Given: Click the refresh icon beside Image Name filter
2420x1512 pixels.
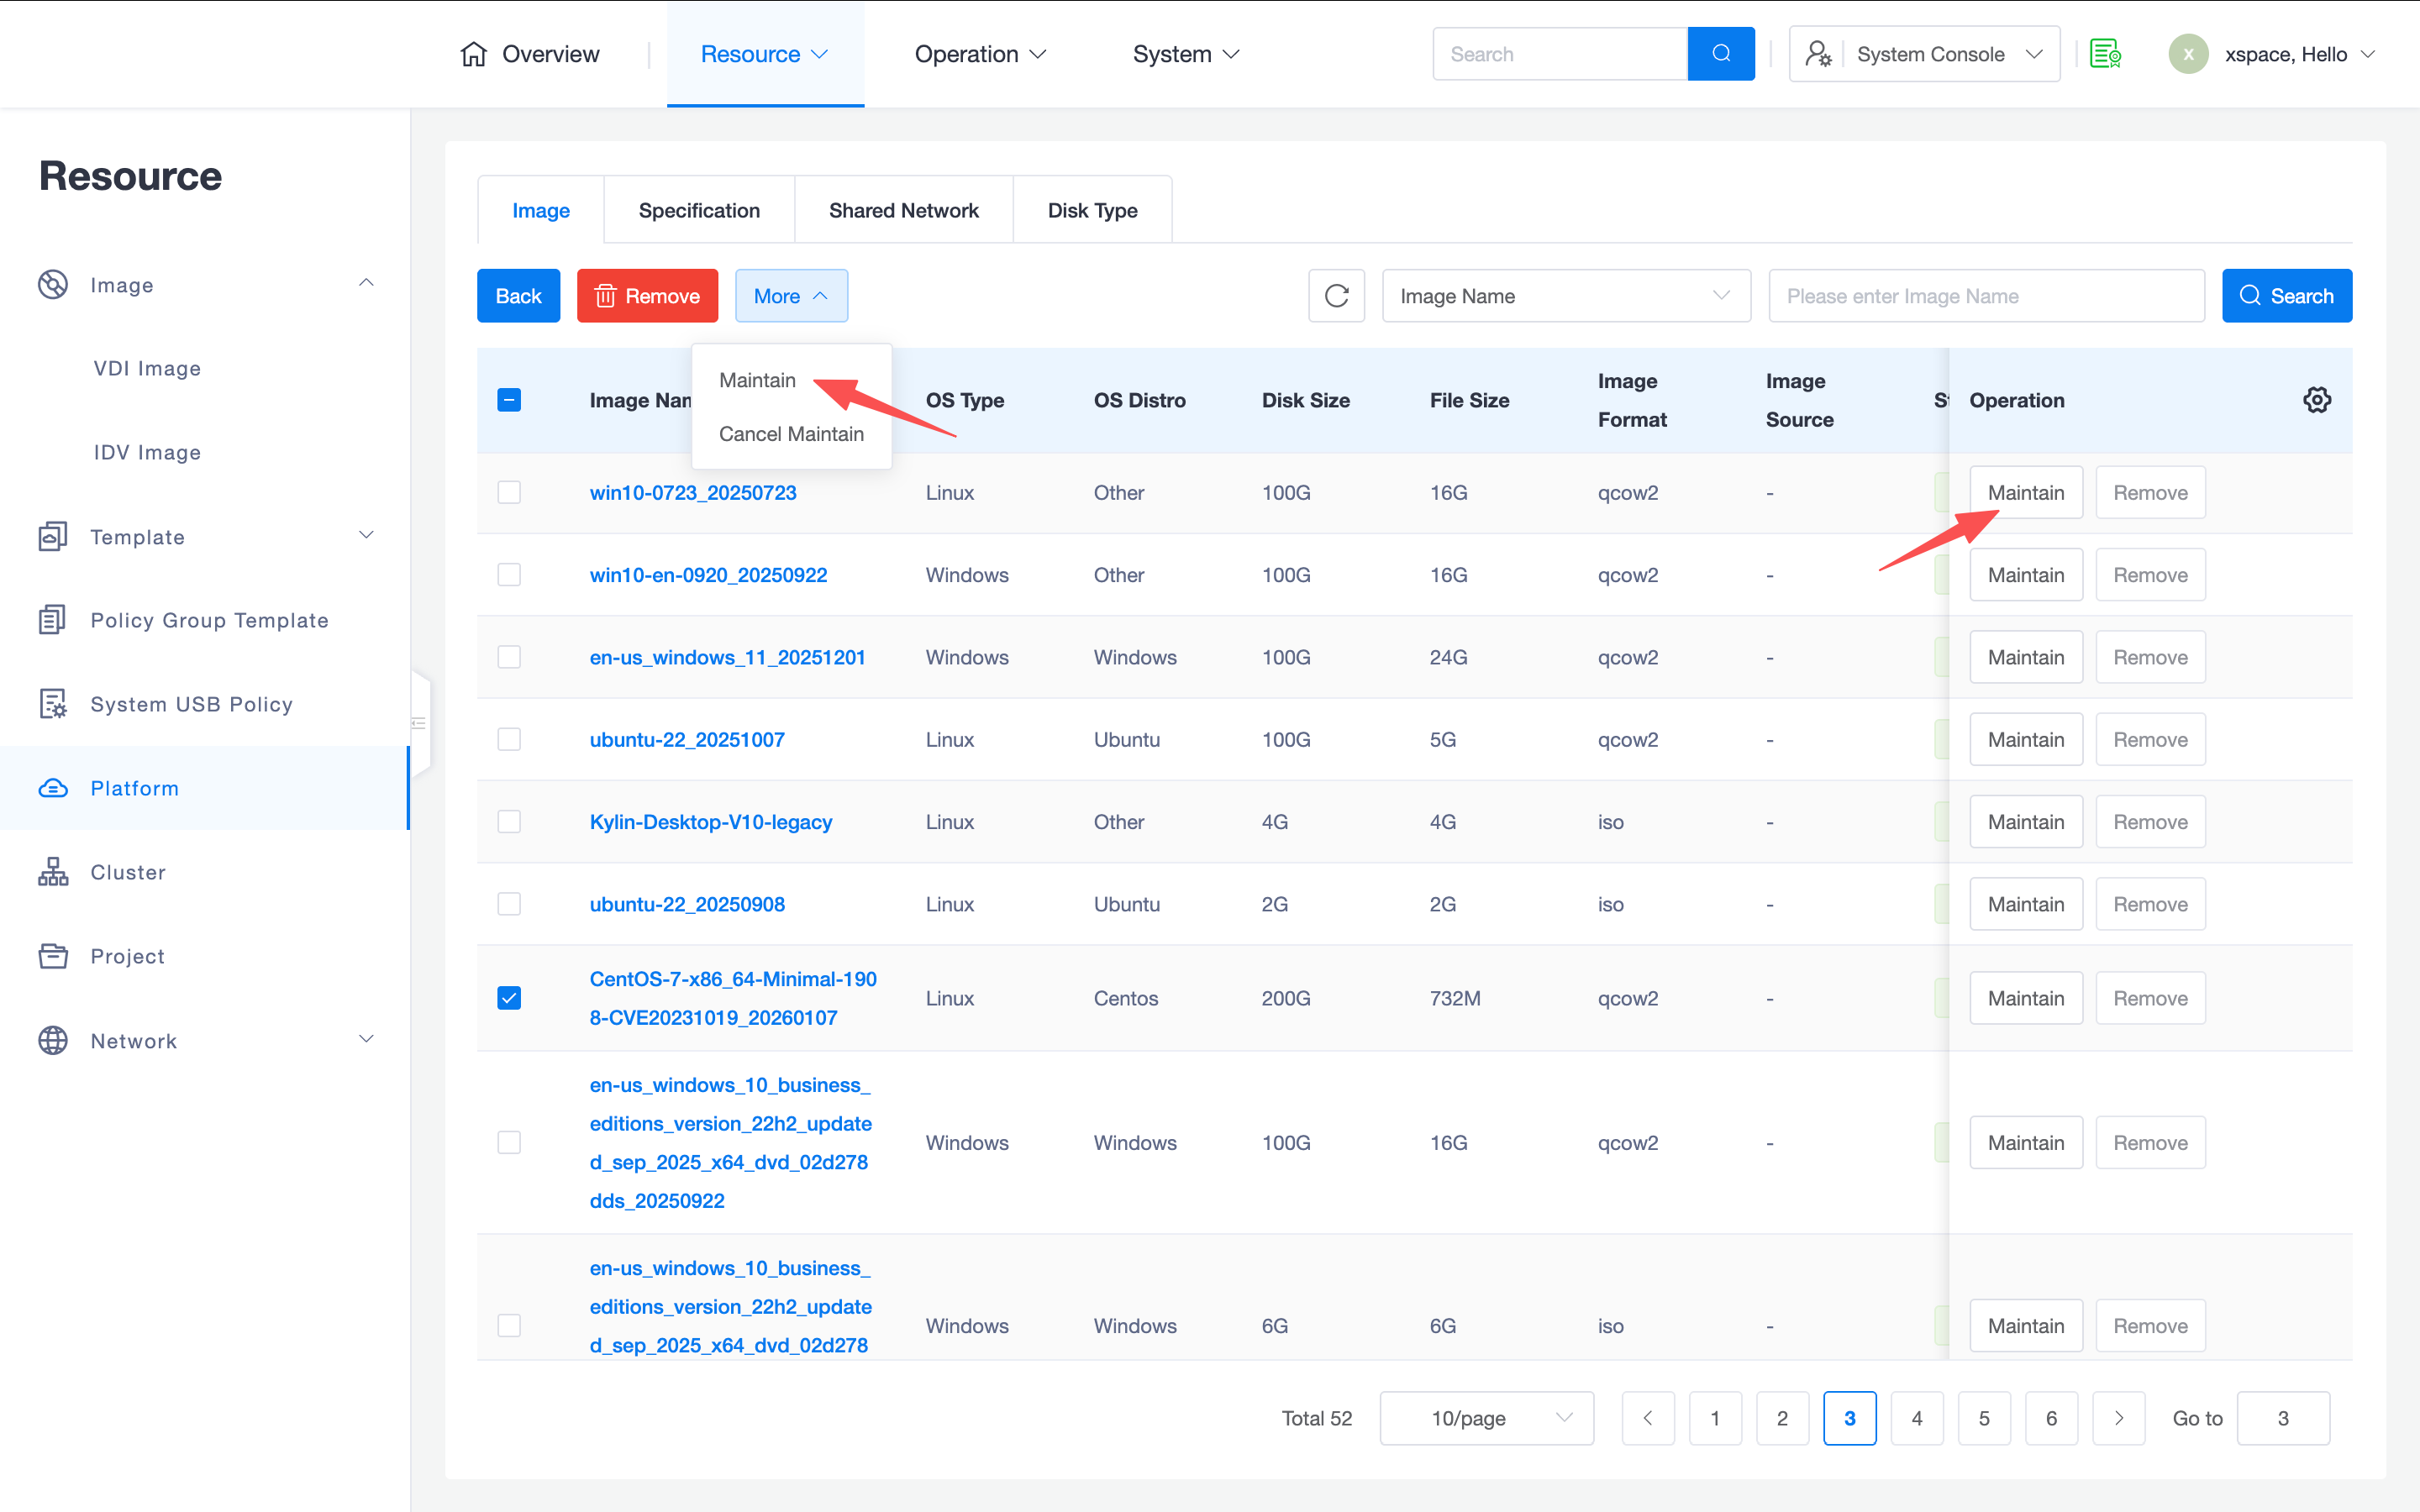Looking at the screenshot, I should (x=1336, y=296).
